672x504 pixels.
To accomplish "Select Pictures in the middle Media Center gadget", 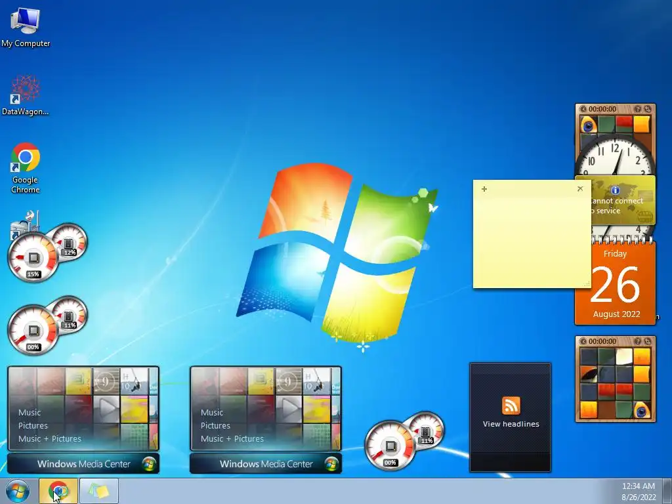I will tap(215, 425).
